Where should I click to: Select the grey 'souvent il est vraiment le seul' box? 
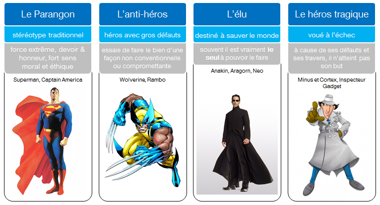237,54
